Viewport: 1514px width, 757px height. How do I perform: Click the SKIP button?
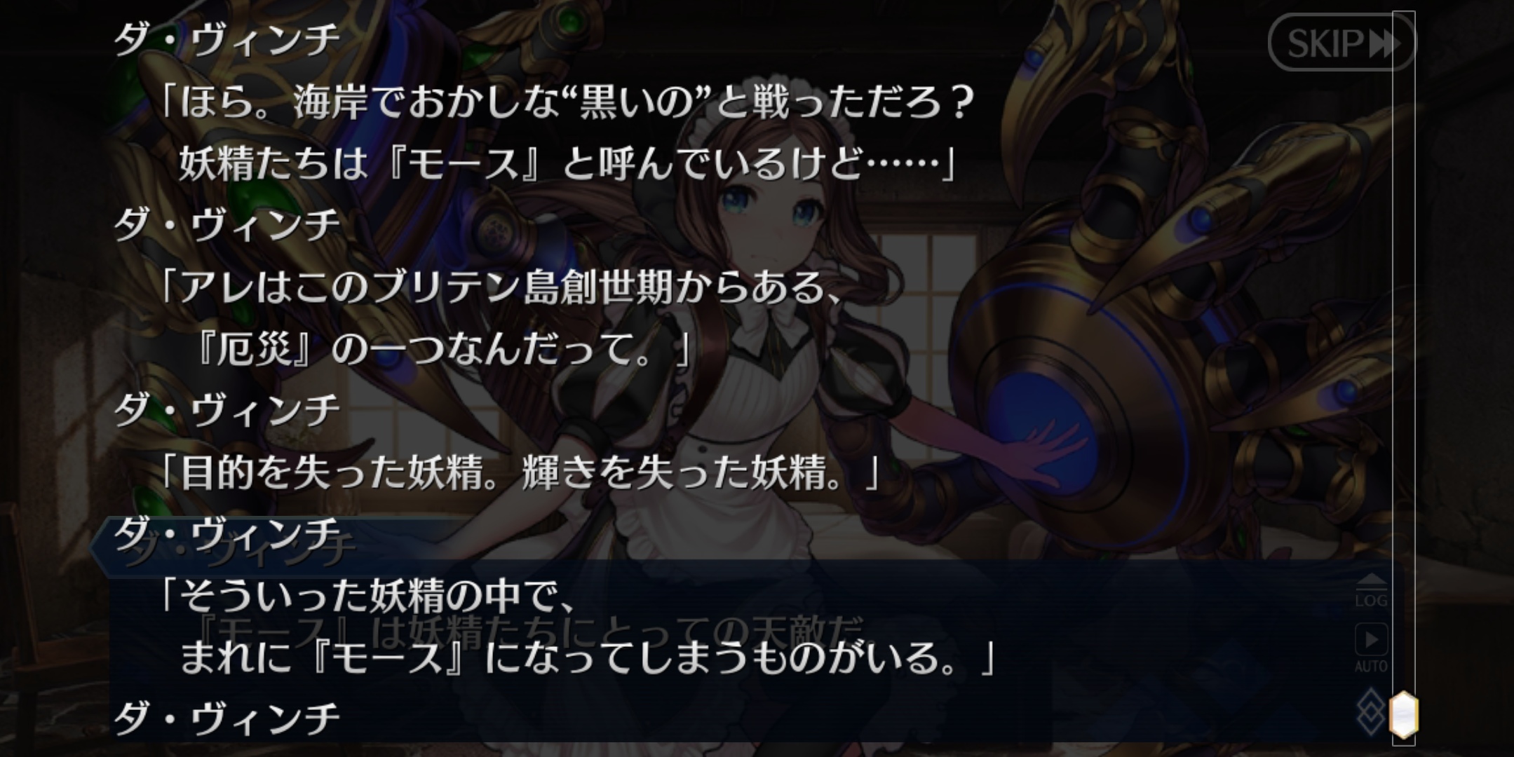point(1342,43)
